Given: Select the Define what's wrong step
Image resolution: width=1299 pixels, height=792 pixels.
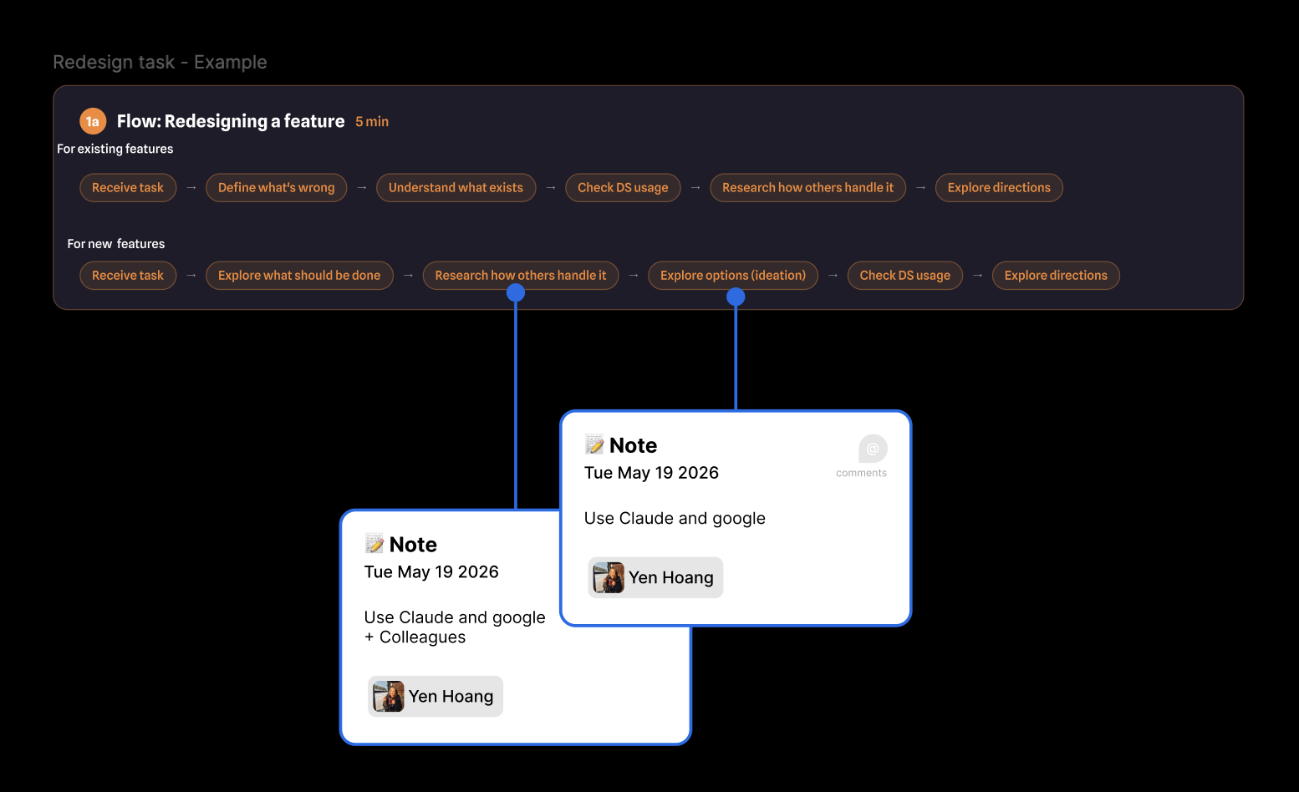Looking at the screenshot, I should coord(277,187).
